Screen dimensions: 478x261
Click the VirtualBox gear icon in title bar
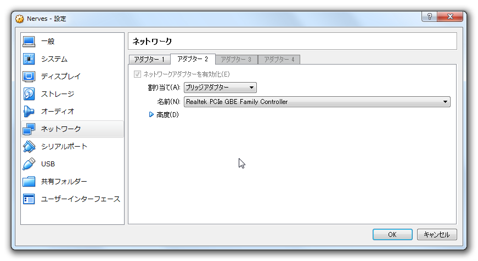pos(20,19)
